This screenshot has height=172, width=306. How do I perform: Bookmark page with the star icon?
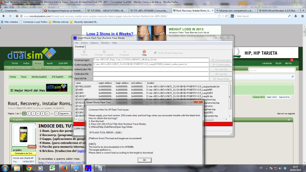219,16
